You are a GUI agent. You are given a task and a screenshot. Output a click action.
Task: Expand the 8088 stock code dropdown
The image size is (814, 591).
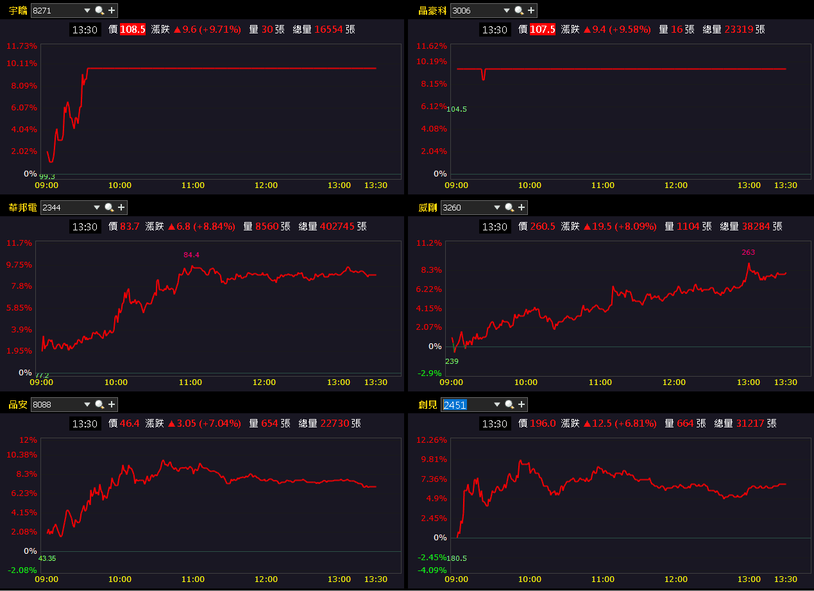pos(87,404)
